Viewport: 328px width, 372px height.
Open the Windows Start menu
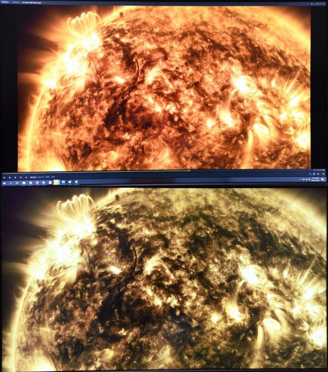coord(4,183)
